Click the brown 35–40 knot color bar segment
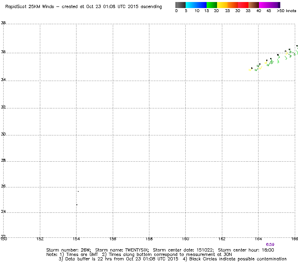 (254, 5)
